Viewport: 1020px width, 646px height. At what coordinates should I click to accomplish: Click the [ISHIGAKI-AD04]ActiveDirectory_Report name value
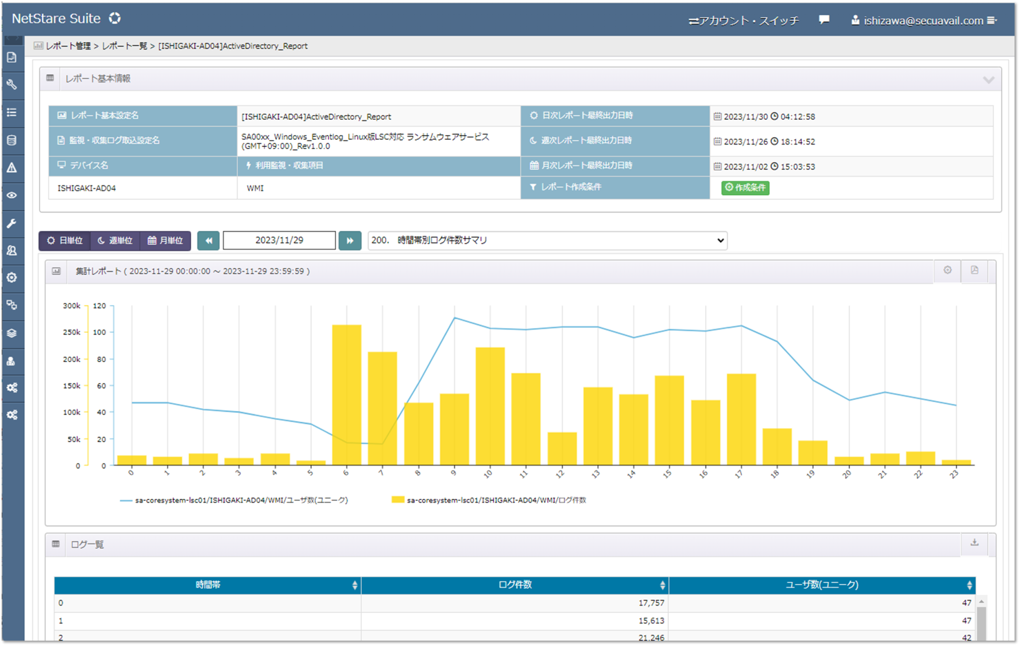coord(316,117)
